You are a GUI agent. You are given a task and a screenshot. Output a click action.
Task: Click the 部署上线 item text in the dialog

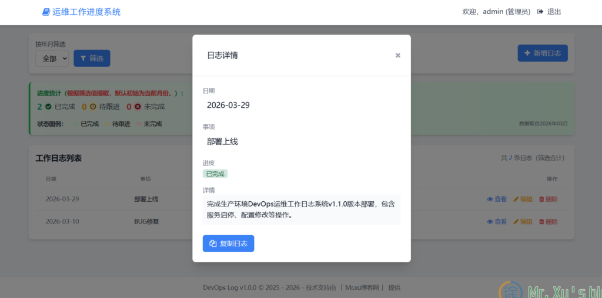[x=222, y=142]
